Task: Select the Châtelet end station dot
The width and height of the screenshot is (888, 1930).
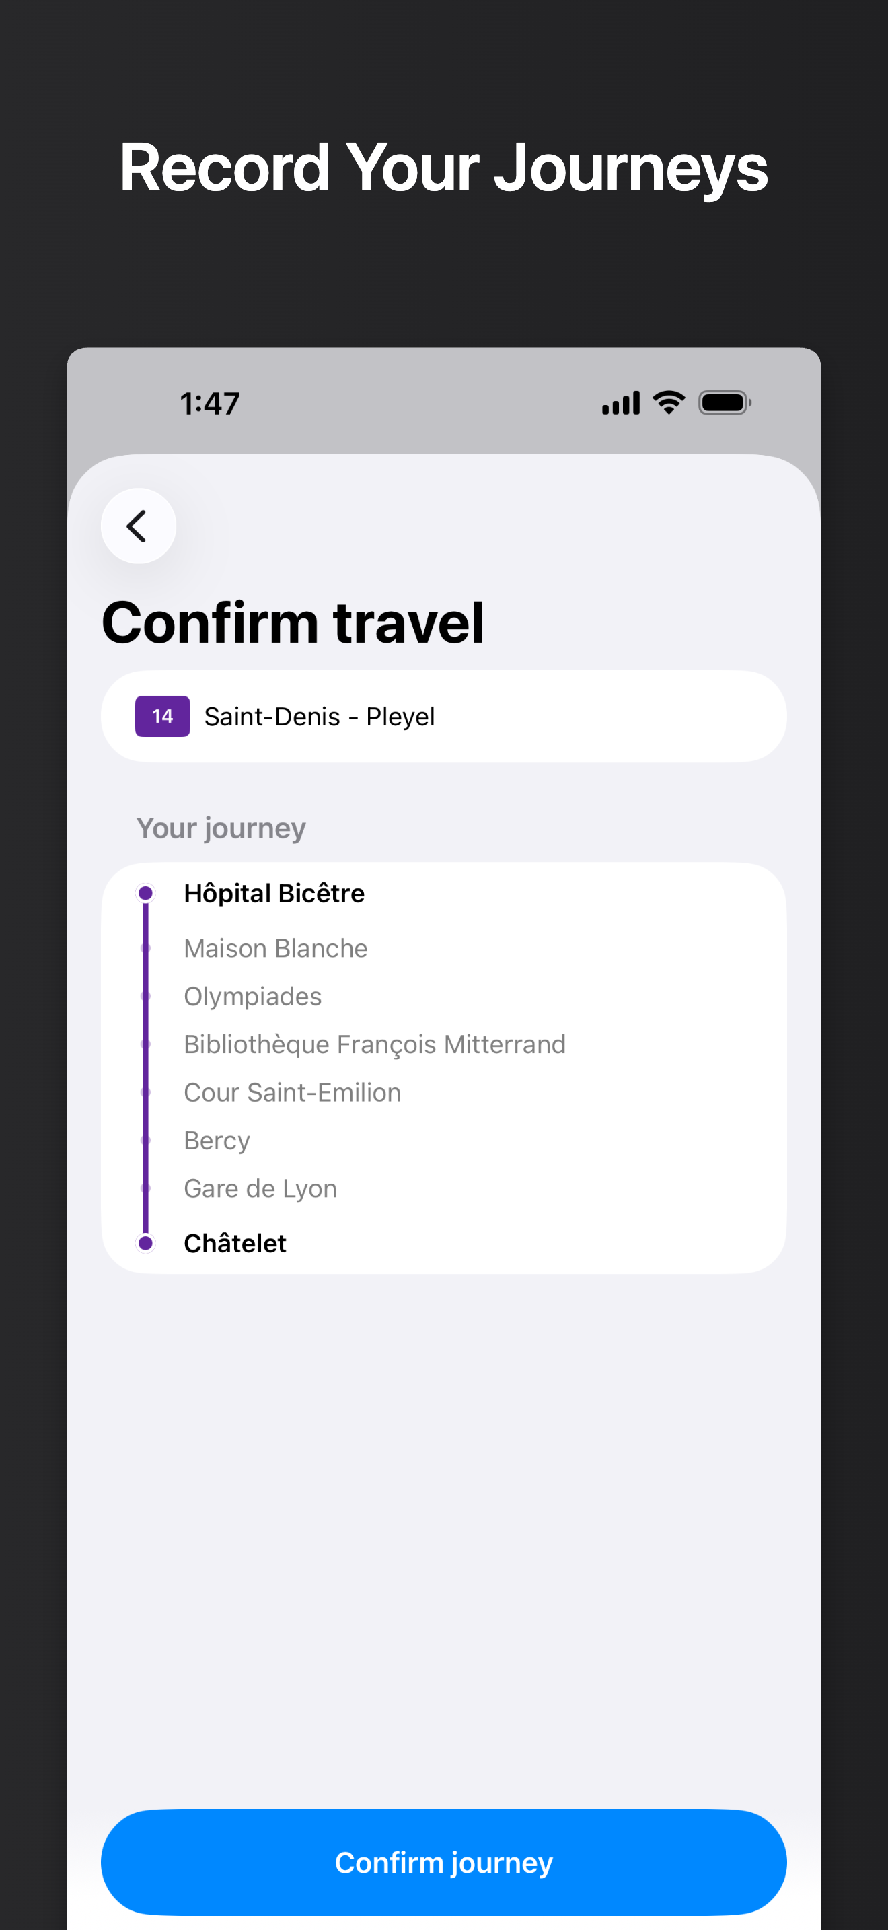Action: 146,1243
